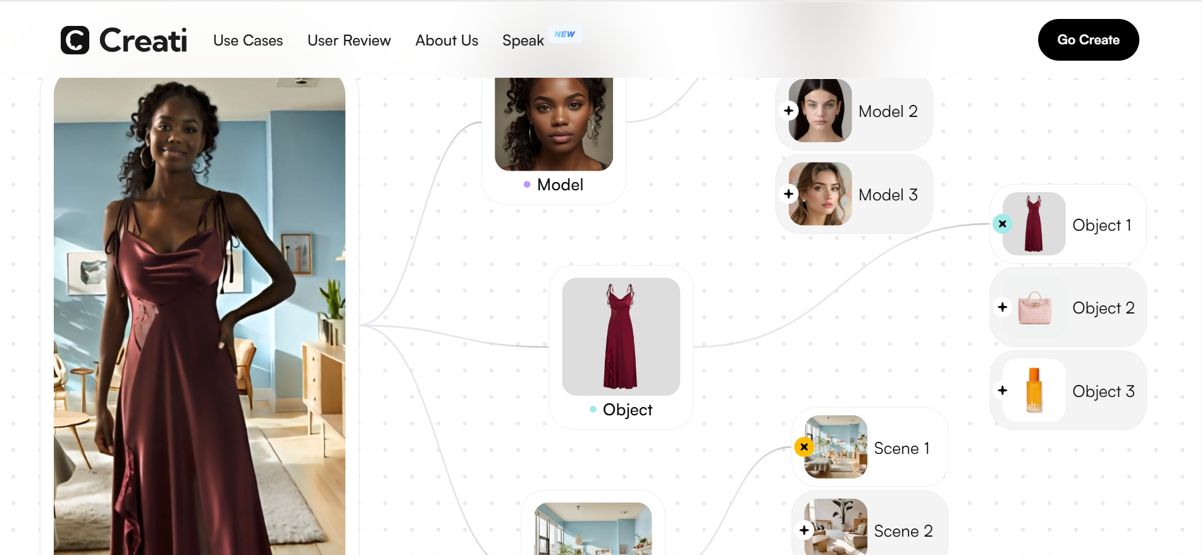Go to About Us page

pos(447,40)
